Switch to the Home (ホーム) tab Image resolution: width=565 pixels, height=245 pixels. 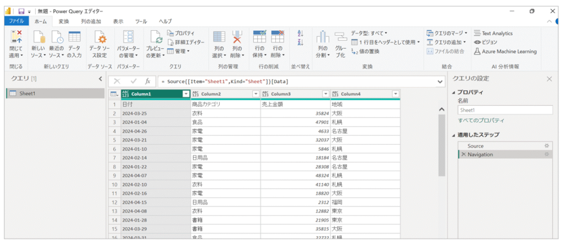41,21
